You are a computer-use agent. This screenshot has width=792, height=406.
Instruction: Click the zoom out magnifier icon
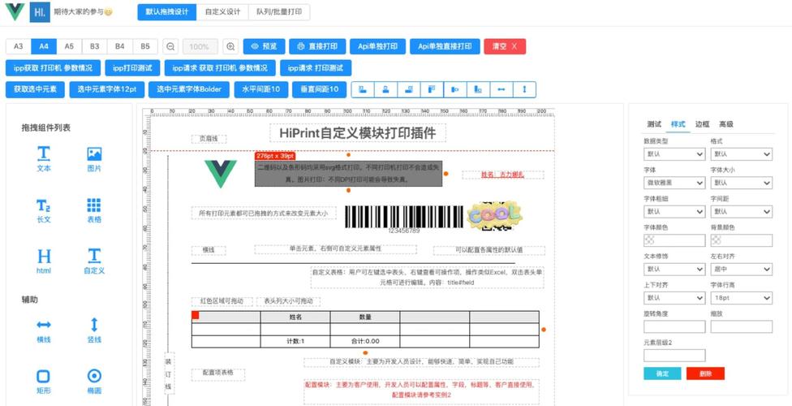[x=170, y=46]
